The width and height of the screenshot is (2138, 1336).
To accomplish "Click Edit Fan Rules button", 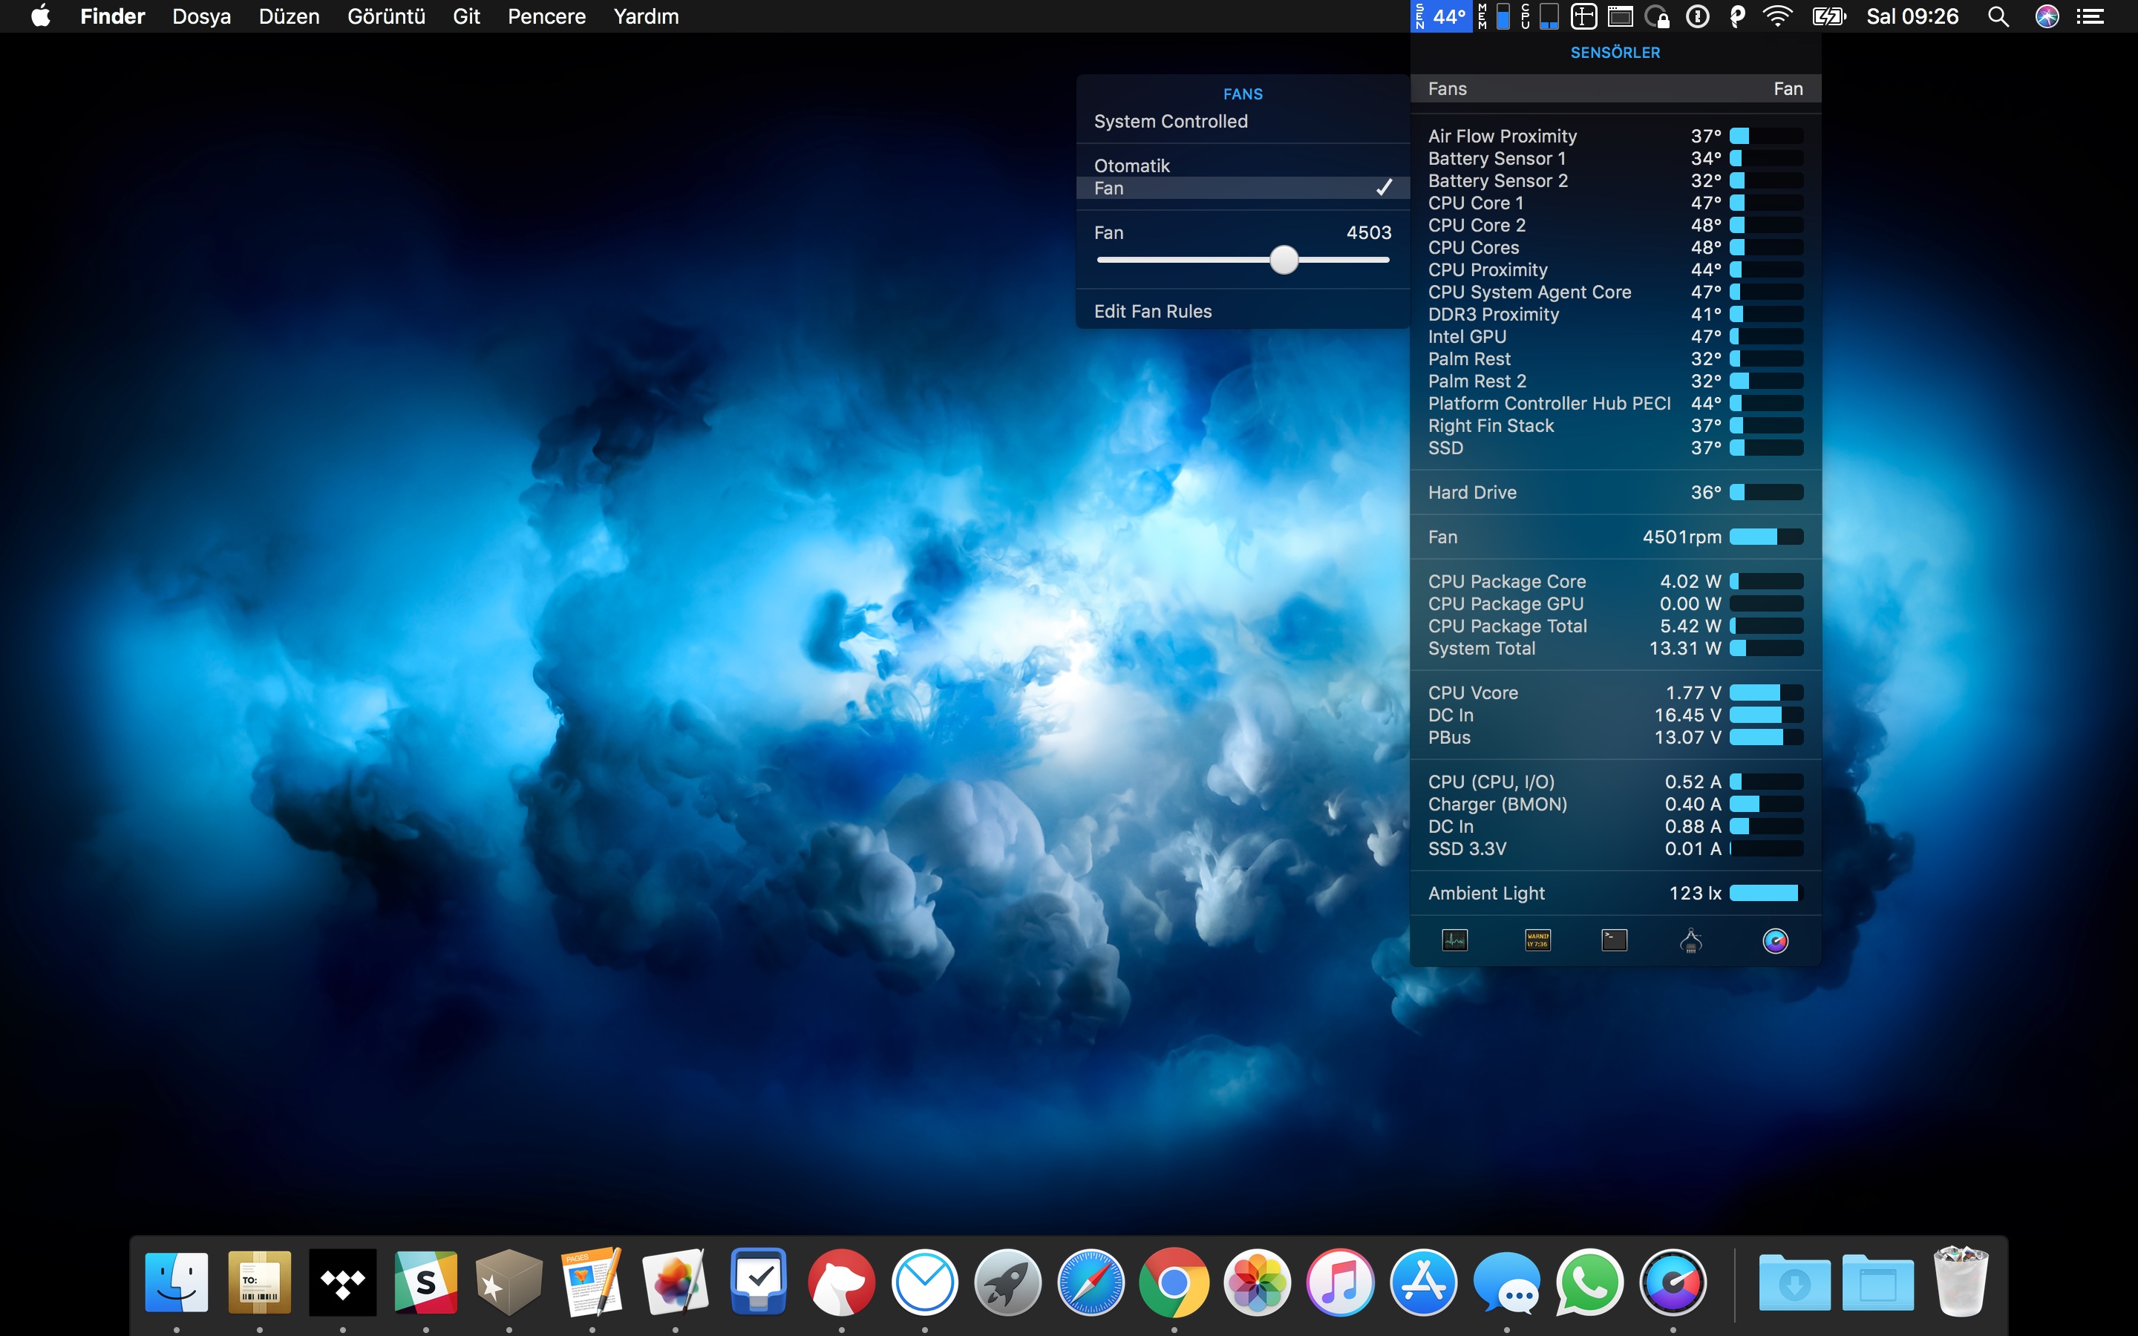I will point(1151,310).
